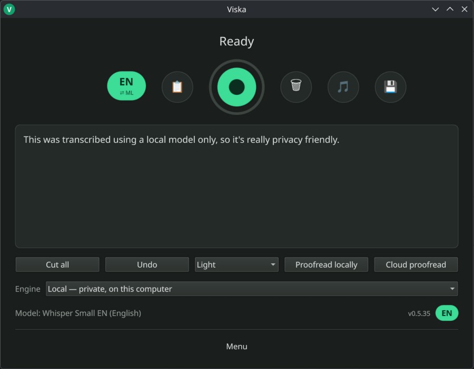This screenshot has width=474, height=369.
Task: Open the Light proofreading level dropdown
Action: [x=236, y=265]
